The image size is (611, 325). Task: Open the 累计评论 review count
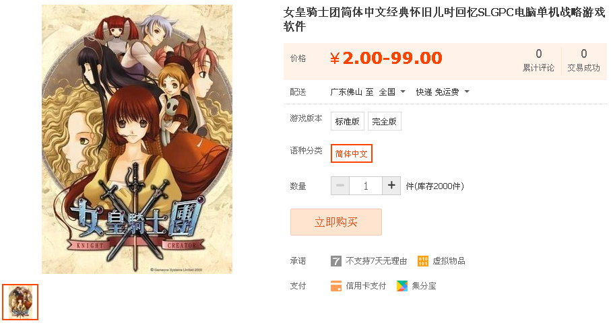[x=538, y=61]
